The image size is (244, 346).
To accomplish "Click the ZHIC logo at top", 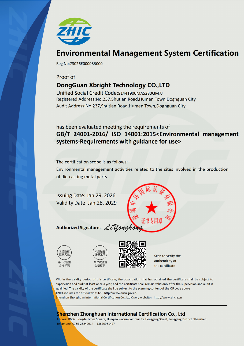I will pyautogui.click(x=74, y=32).
